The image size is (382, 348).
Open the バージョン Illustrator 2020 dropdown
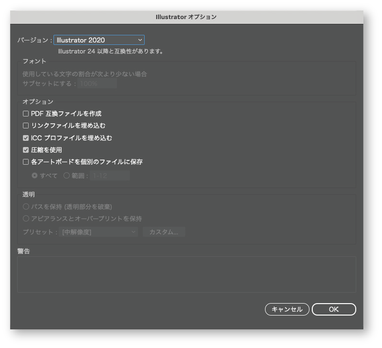(99, 40)
